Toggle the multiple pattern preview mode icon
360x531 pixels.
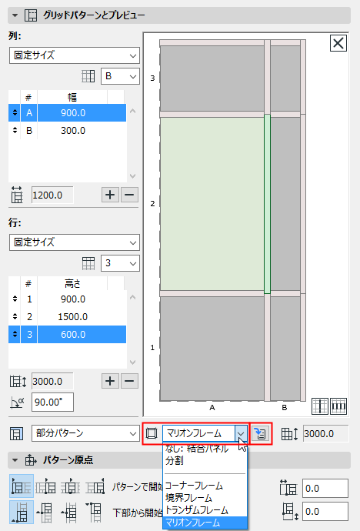[x=338, y=406]
